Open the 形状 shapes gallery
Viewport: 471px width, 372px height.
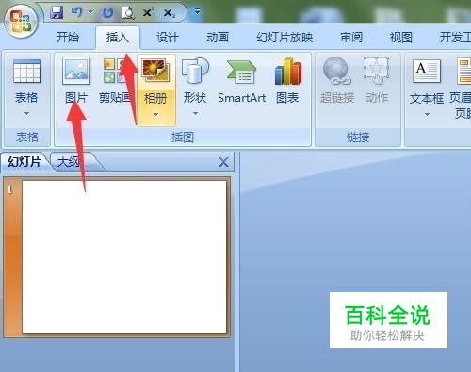[x=195, y=72]
